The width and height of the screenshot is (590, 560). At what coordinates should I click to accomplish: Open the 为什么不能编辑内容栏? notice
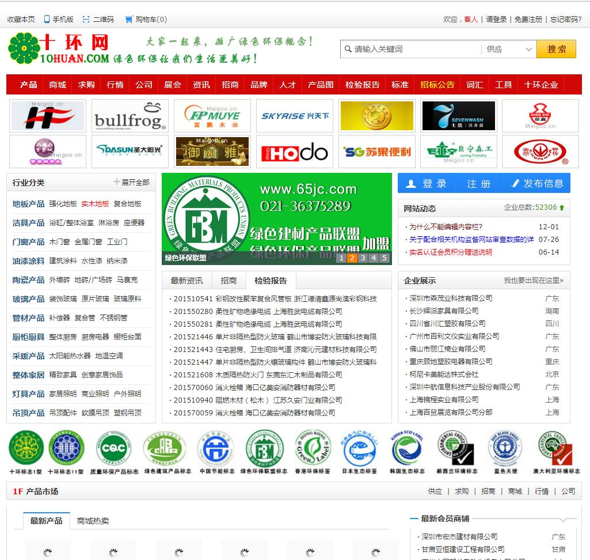click(446, 227)
